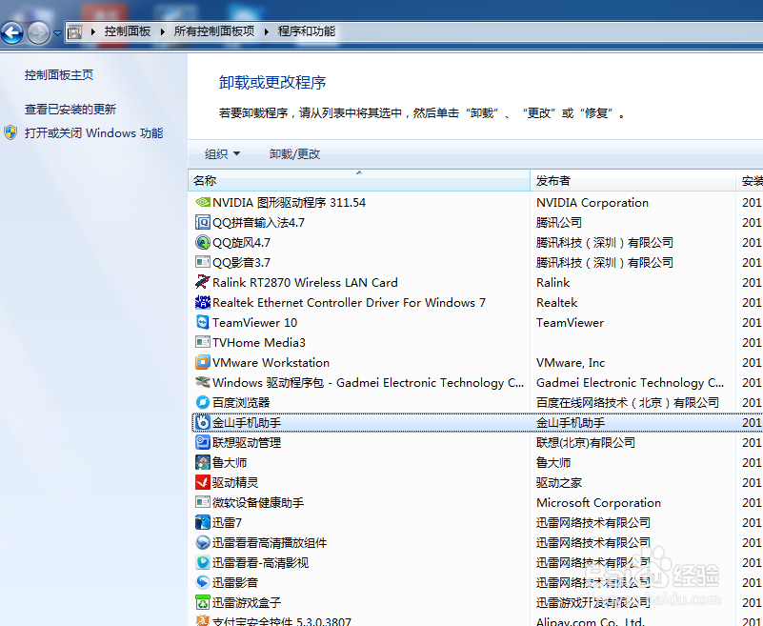Select NVIDIA 图形驱动程序 311.54 program name
Image resolution: width=763 pixels, height=626 pixels.
[289, 203]
